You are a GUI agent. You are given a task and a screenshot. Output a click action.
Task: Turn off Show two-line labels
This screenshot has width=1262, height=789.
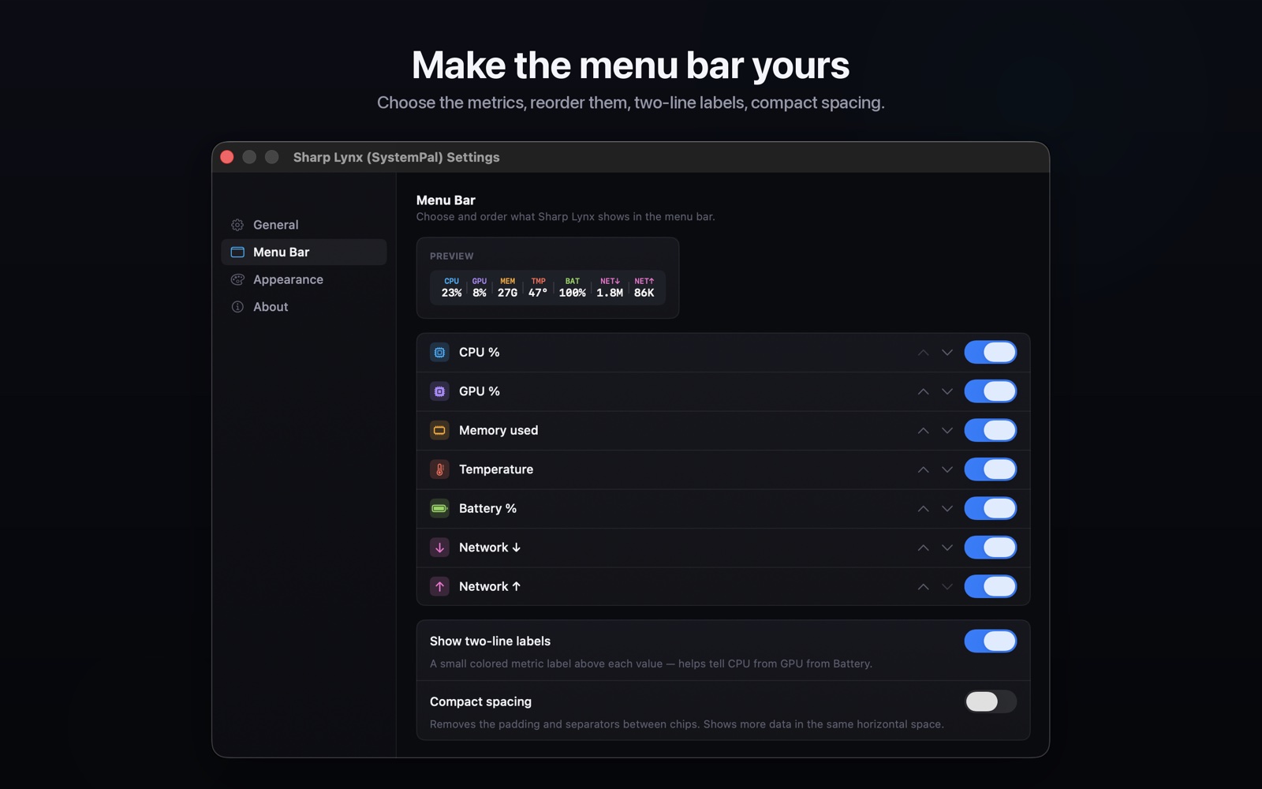coord(991,641)
